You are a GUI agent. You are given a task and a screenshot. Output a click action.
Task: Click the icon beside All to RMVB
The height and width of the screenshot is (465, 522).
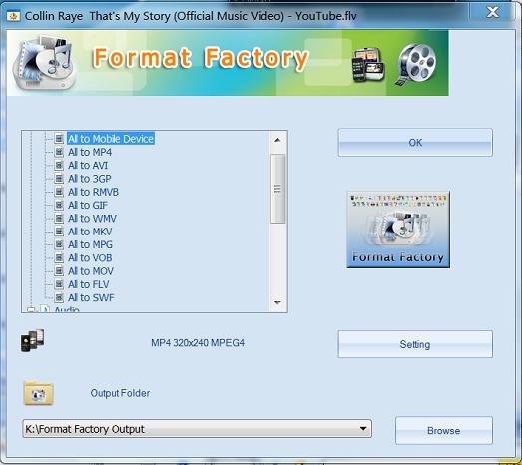pyautogui.click(x=59, y=192)
